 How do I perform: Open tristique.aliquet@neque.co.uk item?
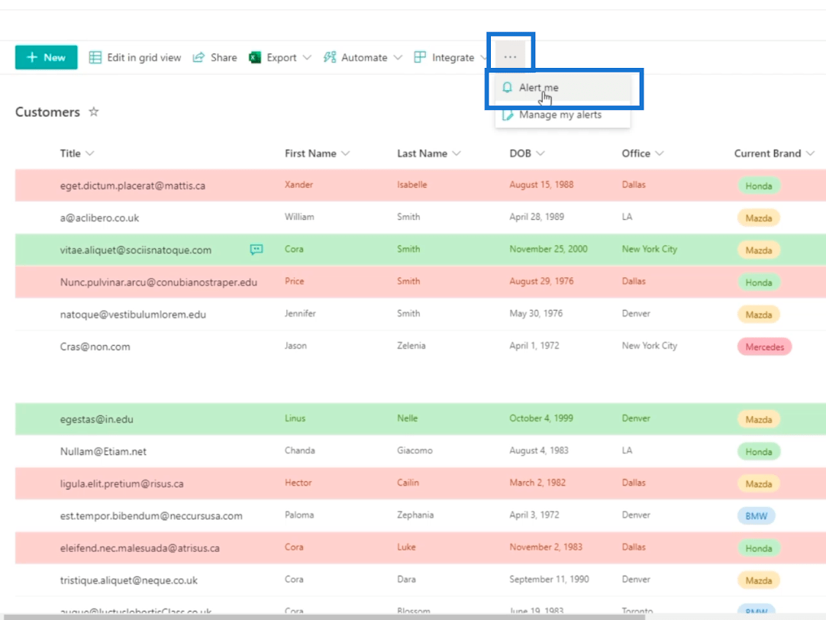coord(128,580)
